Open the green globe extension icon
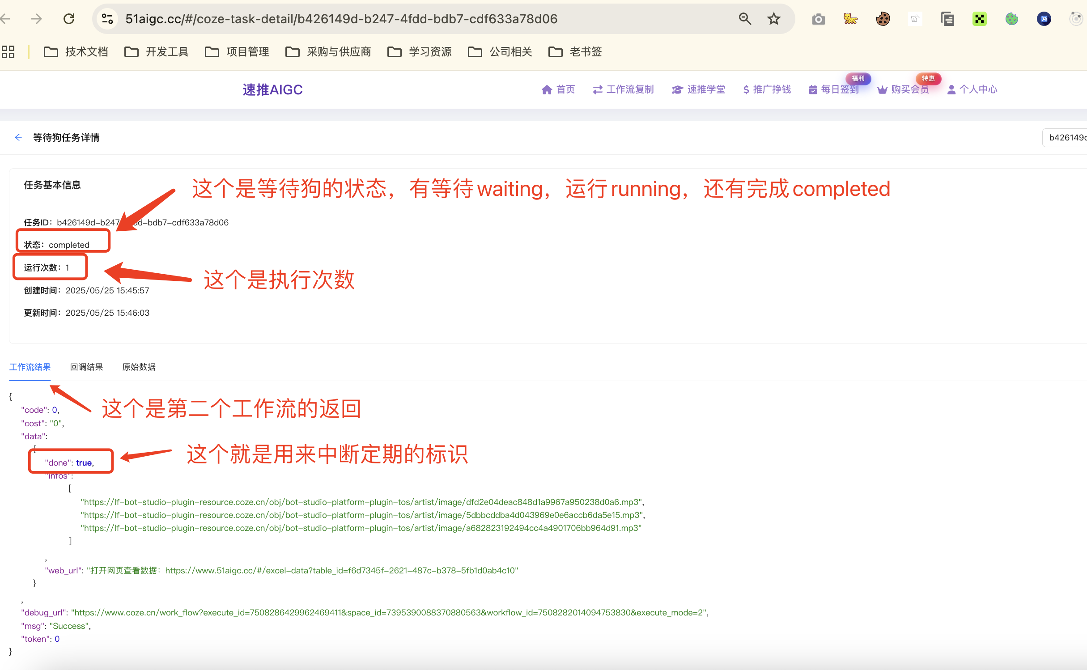1087x670 pixels. (1011, 19)
